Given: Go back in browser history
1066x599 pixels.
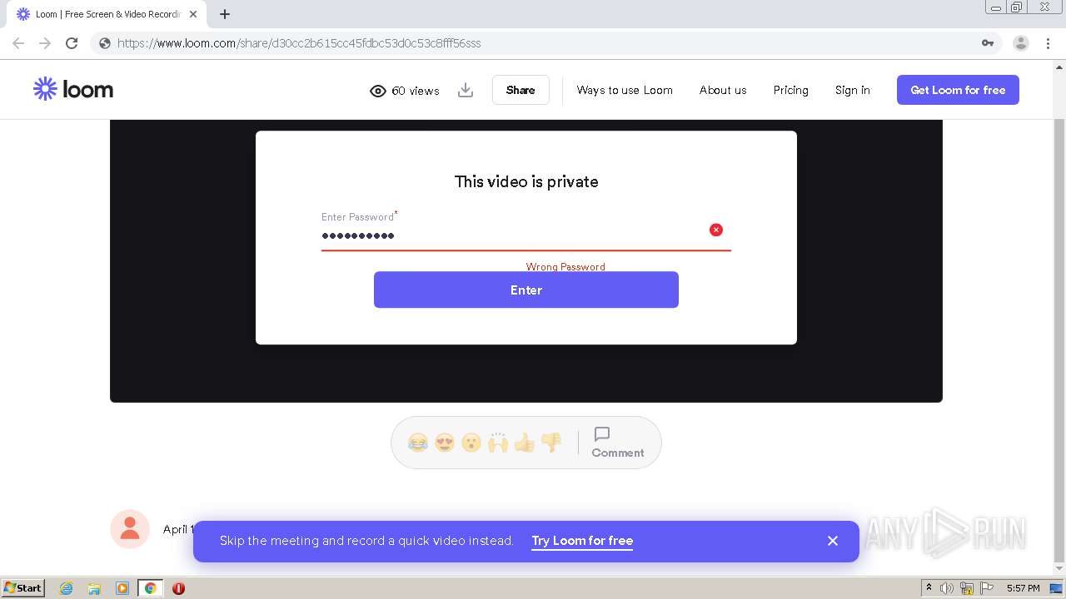Looking at the screenshot, I should 18,43.
